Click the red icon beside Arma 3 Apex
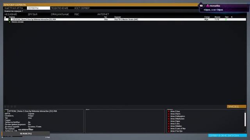 click(169, 121)
